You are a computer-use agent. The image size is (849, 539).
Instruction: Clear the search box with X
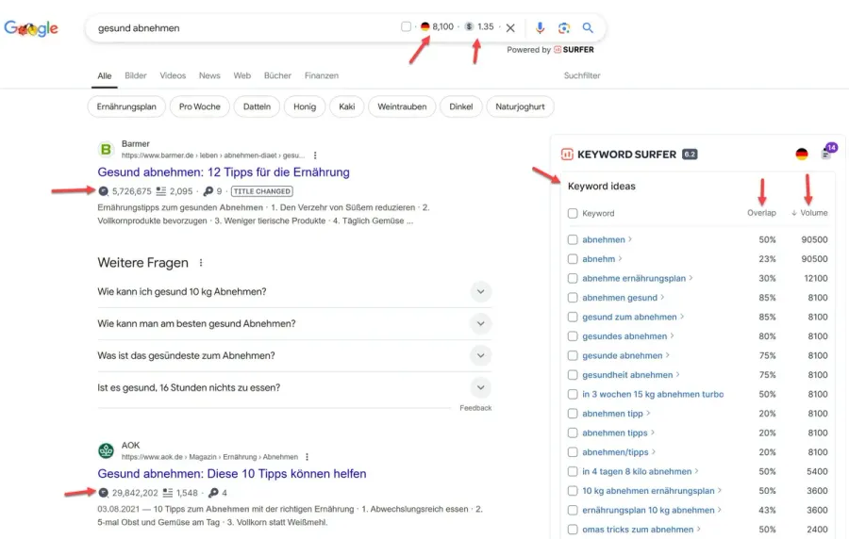coord(510,27)
